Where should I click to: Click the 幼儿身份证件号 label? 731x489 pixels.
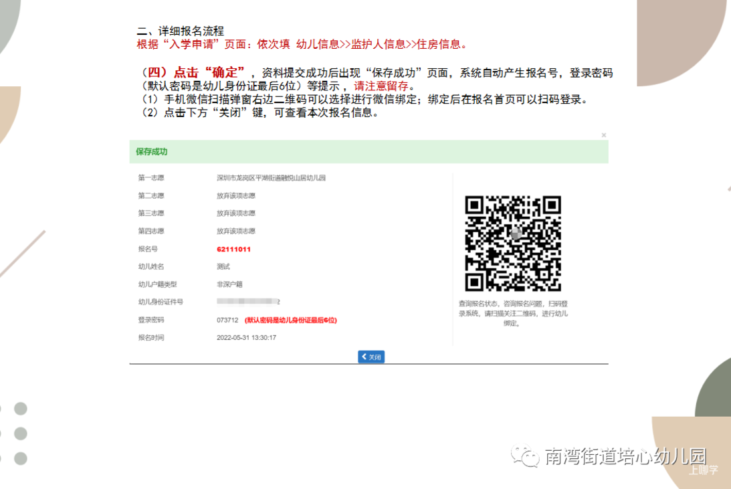pyautogui.click(x=161, y=302)
